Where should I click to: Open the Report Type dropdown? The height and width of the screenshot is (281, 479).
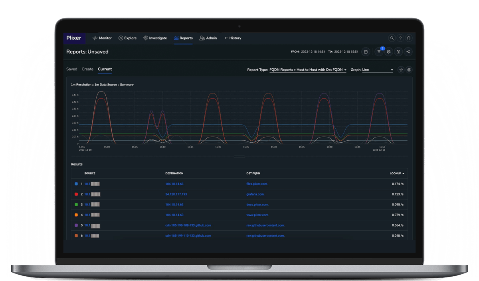[307, 70]
